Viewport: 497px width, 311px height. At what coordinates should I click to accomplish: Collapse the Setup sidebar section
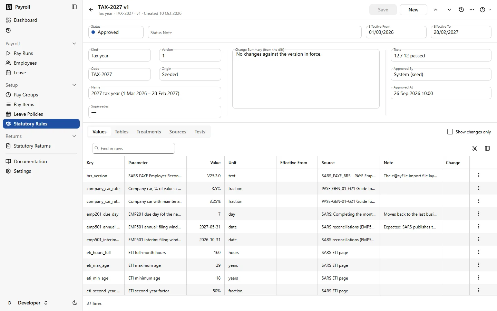pos(74,85)
